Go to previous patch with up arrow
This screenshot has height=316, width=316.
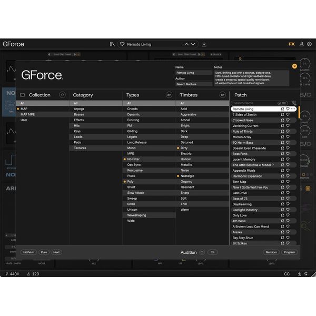tap(186, 44)
